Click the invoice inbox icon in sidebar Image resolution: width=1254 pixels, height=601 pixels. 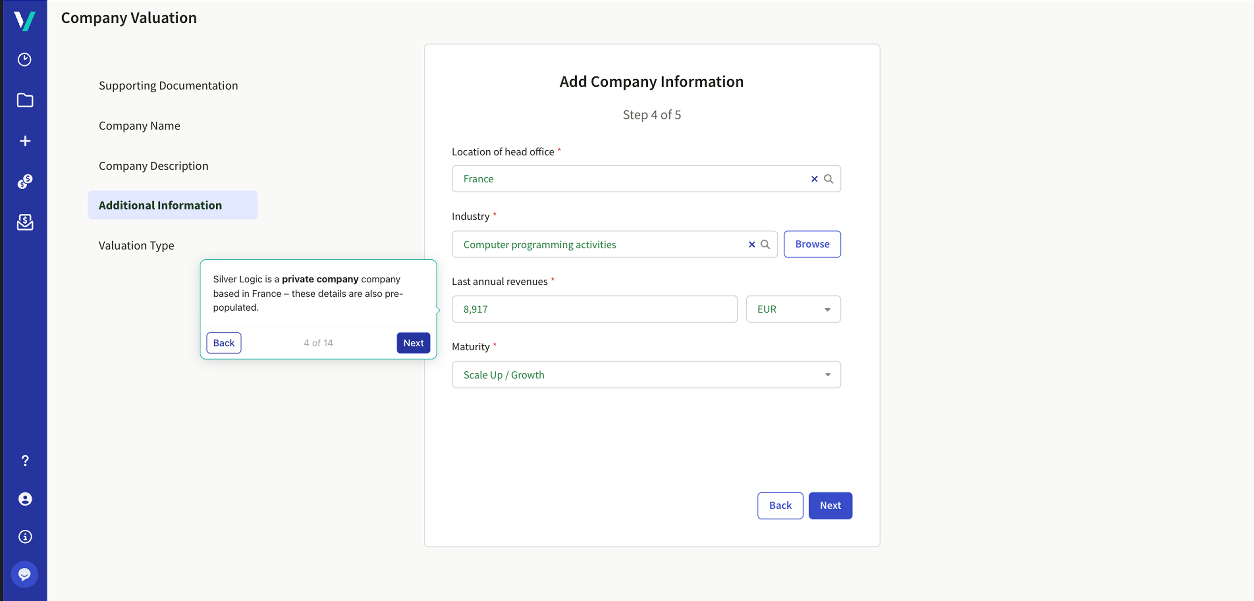tap(25, 222)
